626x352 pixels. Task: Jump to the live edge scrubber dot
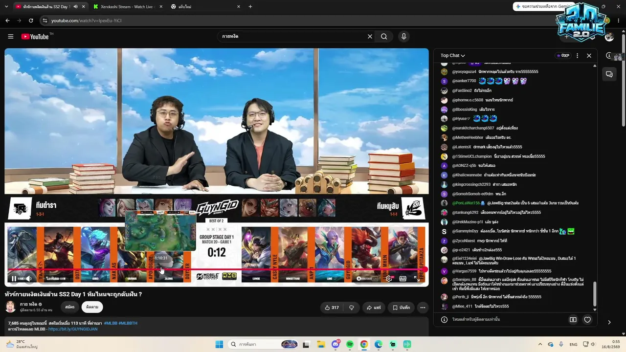(x=424, y=269)
